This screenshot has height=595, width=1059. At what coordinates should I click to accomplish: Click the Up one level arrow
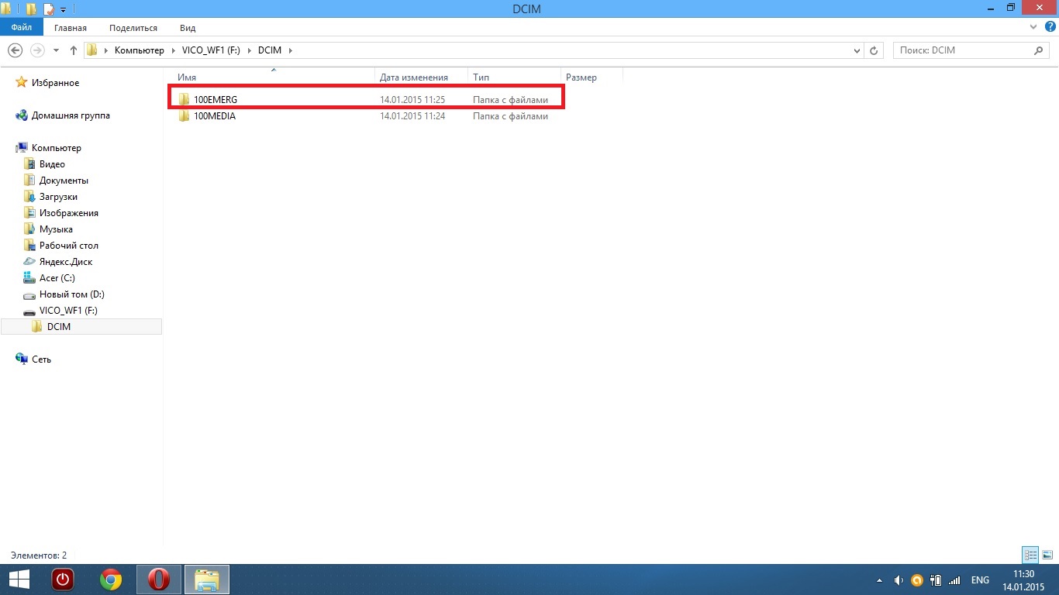pyautogui.click(x=74, y=50)
